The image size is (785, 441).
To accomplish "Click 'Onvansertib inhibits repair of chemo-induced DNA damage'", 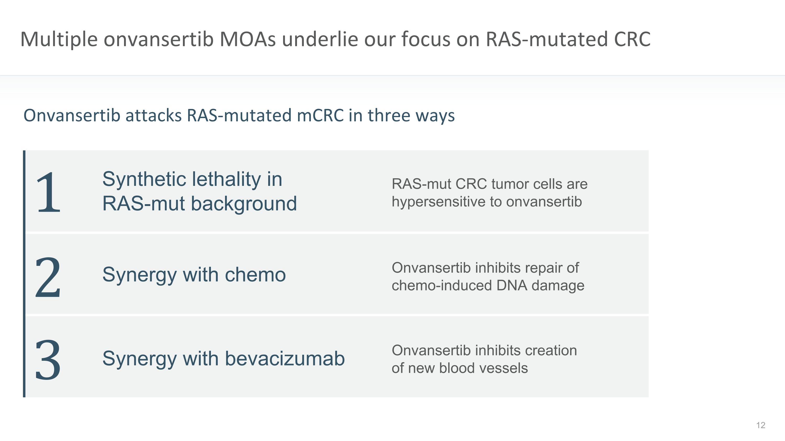I will [487, 276].
